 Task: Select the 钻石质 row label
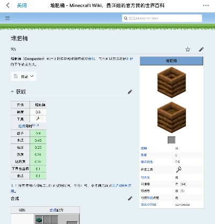pyautogui.click(x=20, y=162)
